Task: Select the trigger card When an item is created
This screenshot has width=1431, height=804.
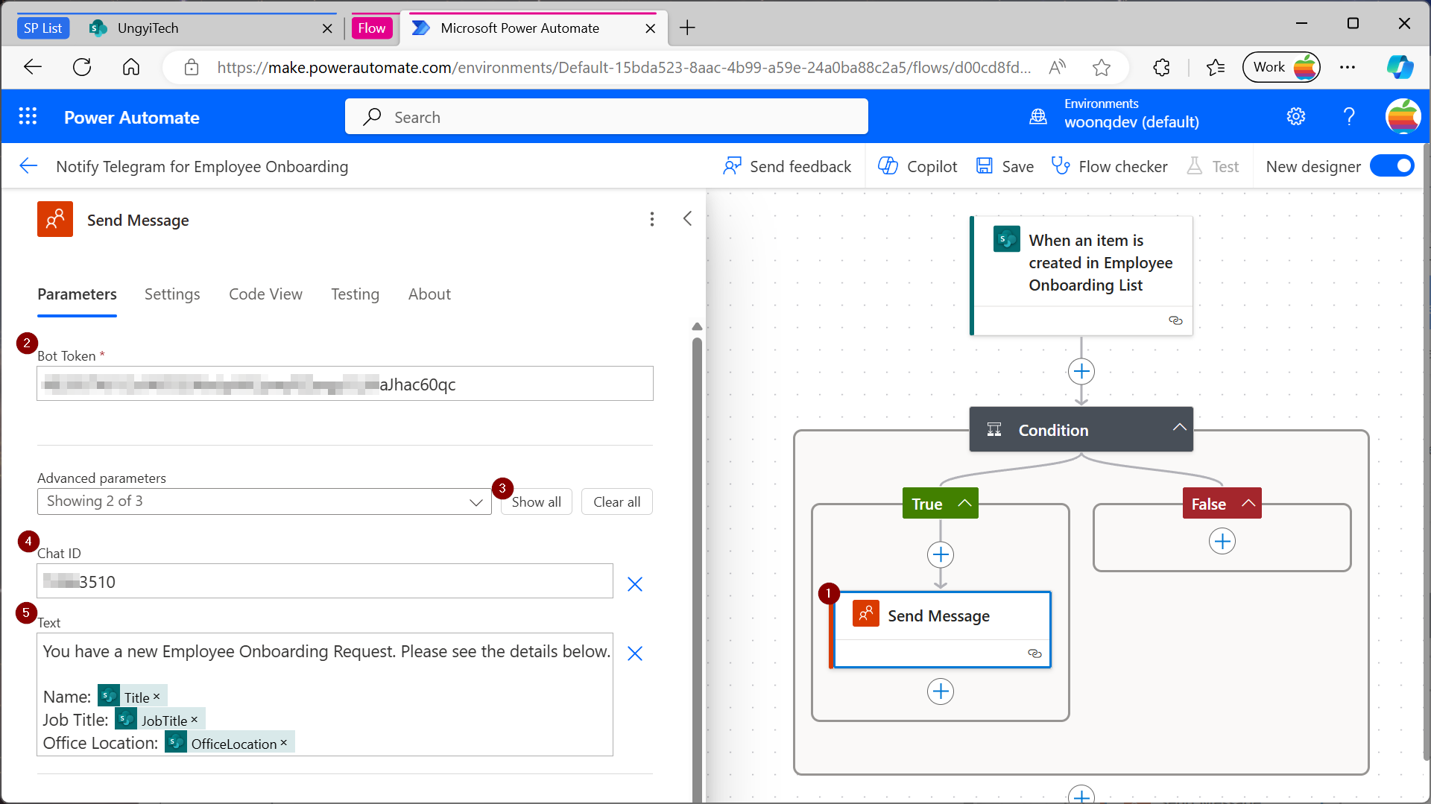Action: pyautogui.click(x=1081, y=276)
